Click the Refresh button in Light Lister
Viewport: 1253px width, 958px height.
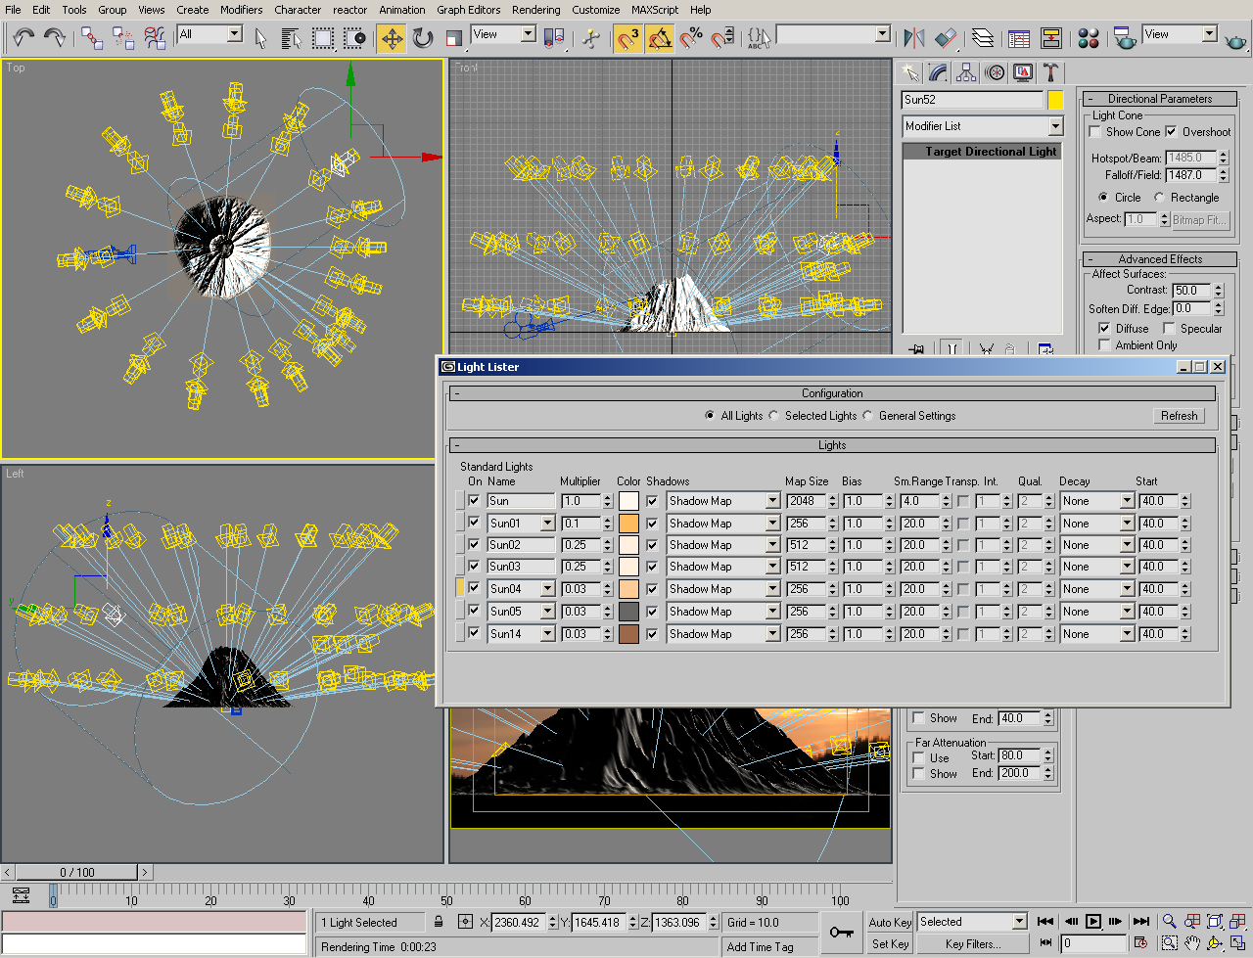pyautogui.click(x=1180, y=416)
